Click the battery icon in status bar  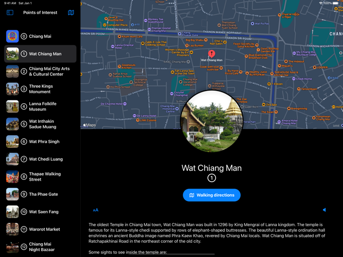(336, 3)
